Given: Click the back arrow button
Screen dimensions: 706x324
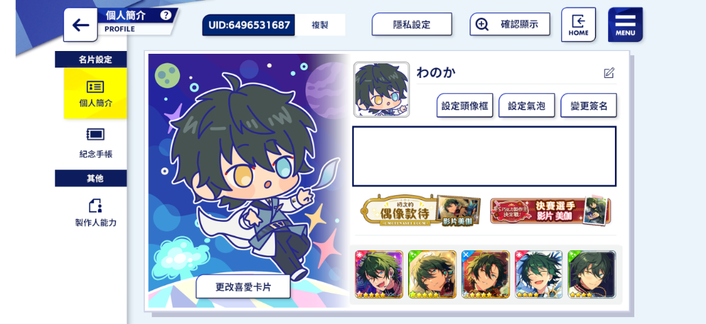Looking at the screenshot, I should click(x=80, y=26).
